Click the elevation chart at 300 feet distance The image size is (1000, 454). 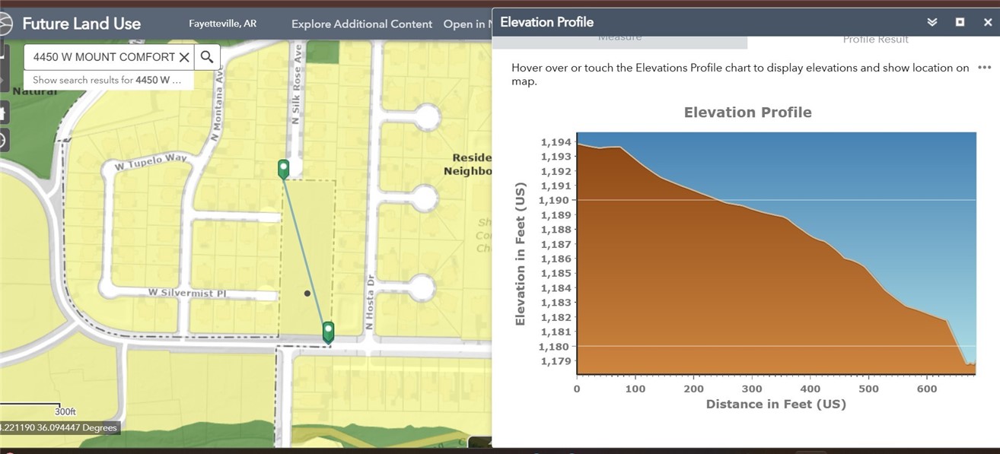pos(752,289)
